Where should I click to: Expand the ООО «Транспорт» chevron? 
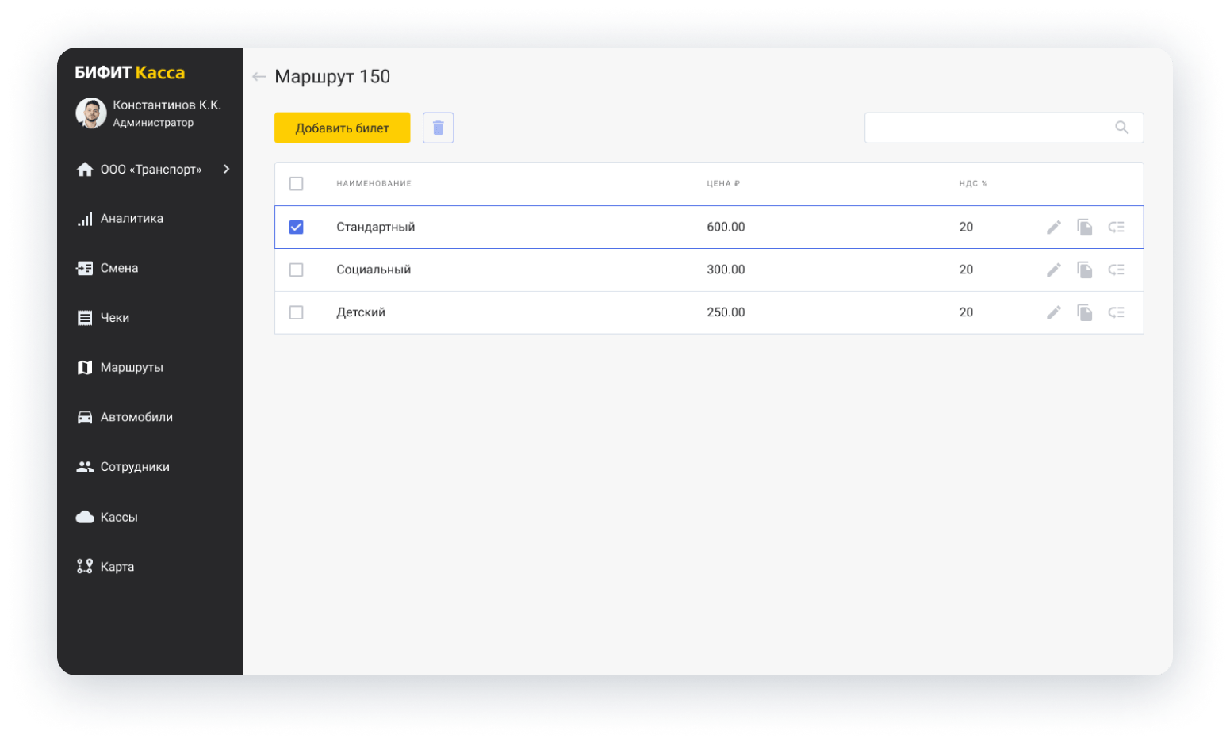[227, 170]
